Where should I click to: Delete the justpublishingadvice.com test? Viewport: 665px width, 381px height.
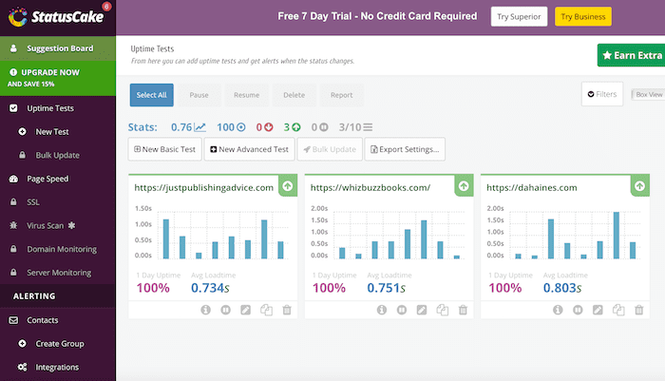point(287,310)
